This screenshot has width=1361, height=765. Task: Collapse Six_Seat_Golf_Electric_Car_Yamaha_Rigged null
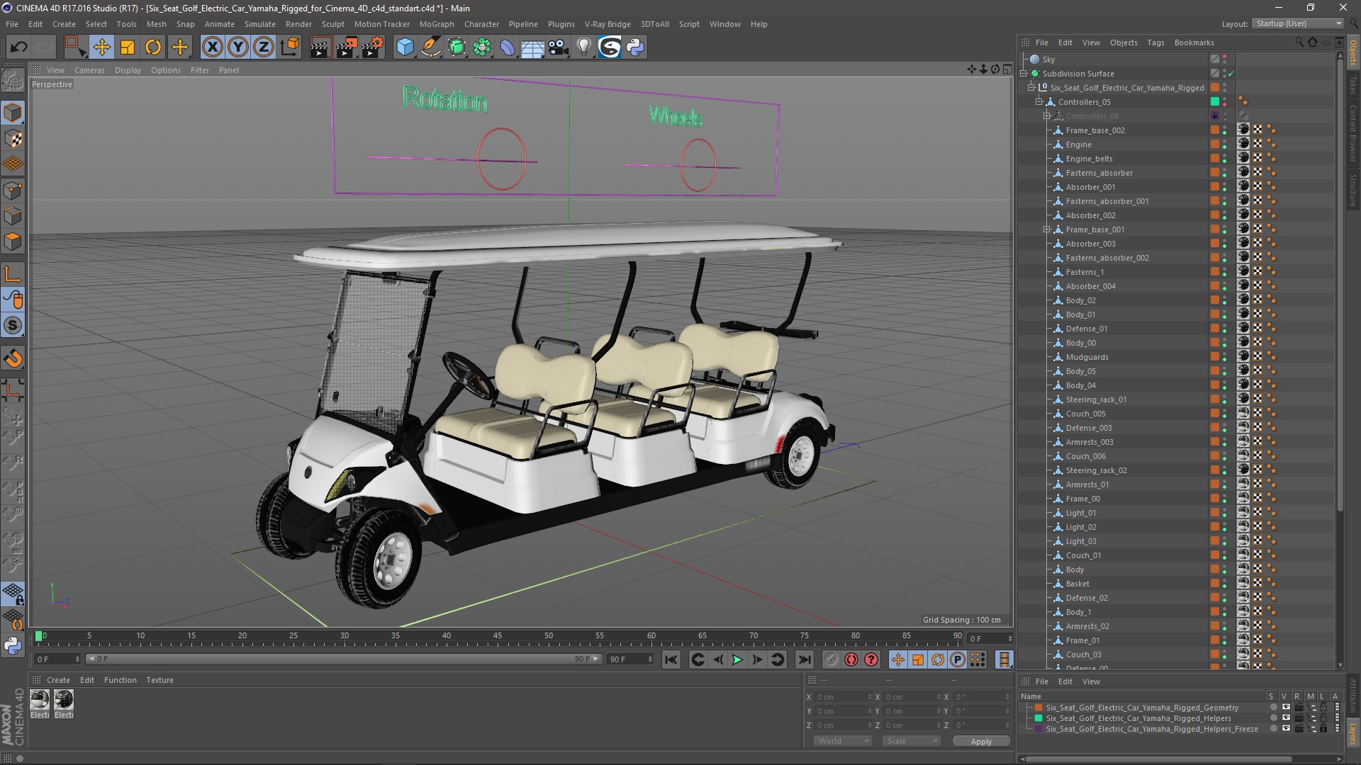pyautogui.click(x=1031, y=88)
